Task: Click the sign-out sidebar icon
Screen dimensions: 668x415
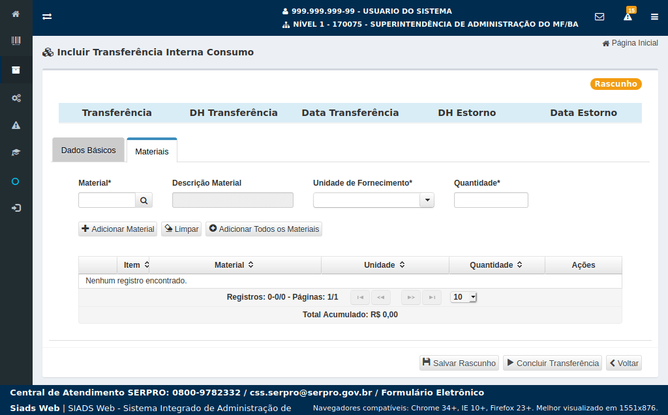Action: point(16,208)
